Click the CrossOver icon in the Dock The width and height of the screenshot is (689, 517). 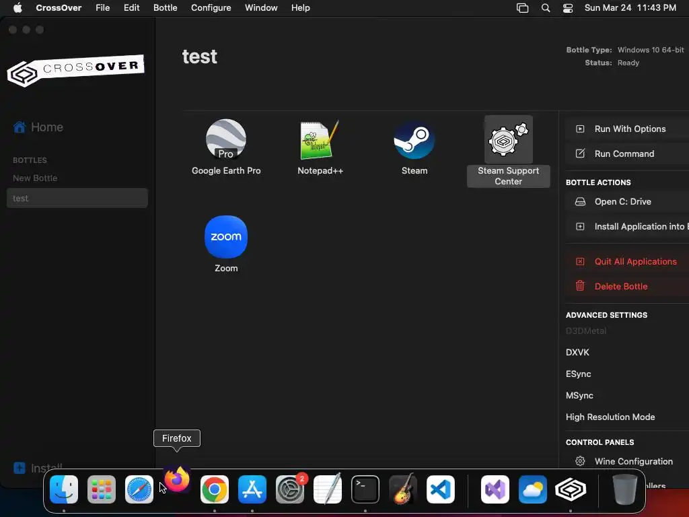pyautogui.click(x=571, y=489)
